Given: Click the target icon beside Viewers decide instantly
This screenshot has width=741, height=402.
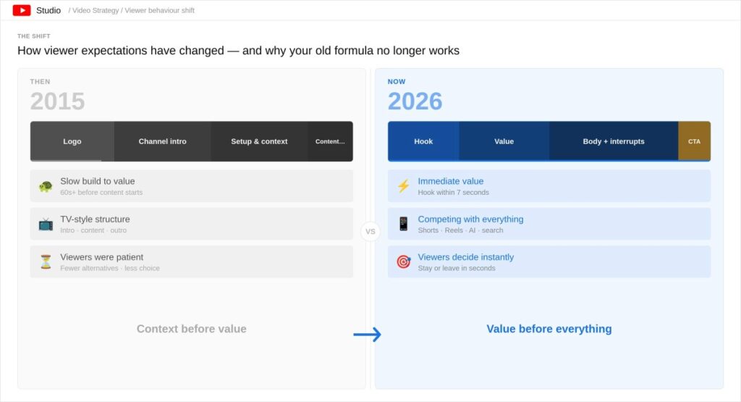Looking at the screenshot, I should coord(404,261).
